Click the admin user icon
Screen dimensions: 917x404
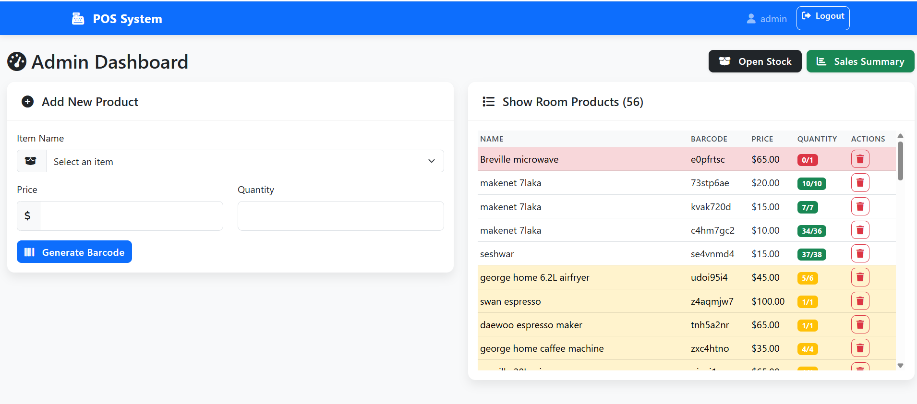[751, 19]
